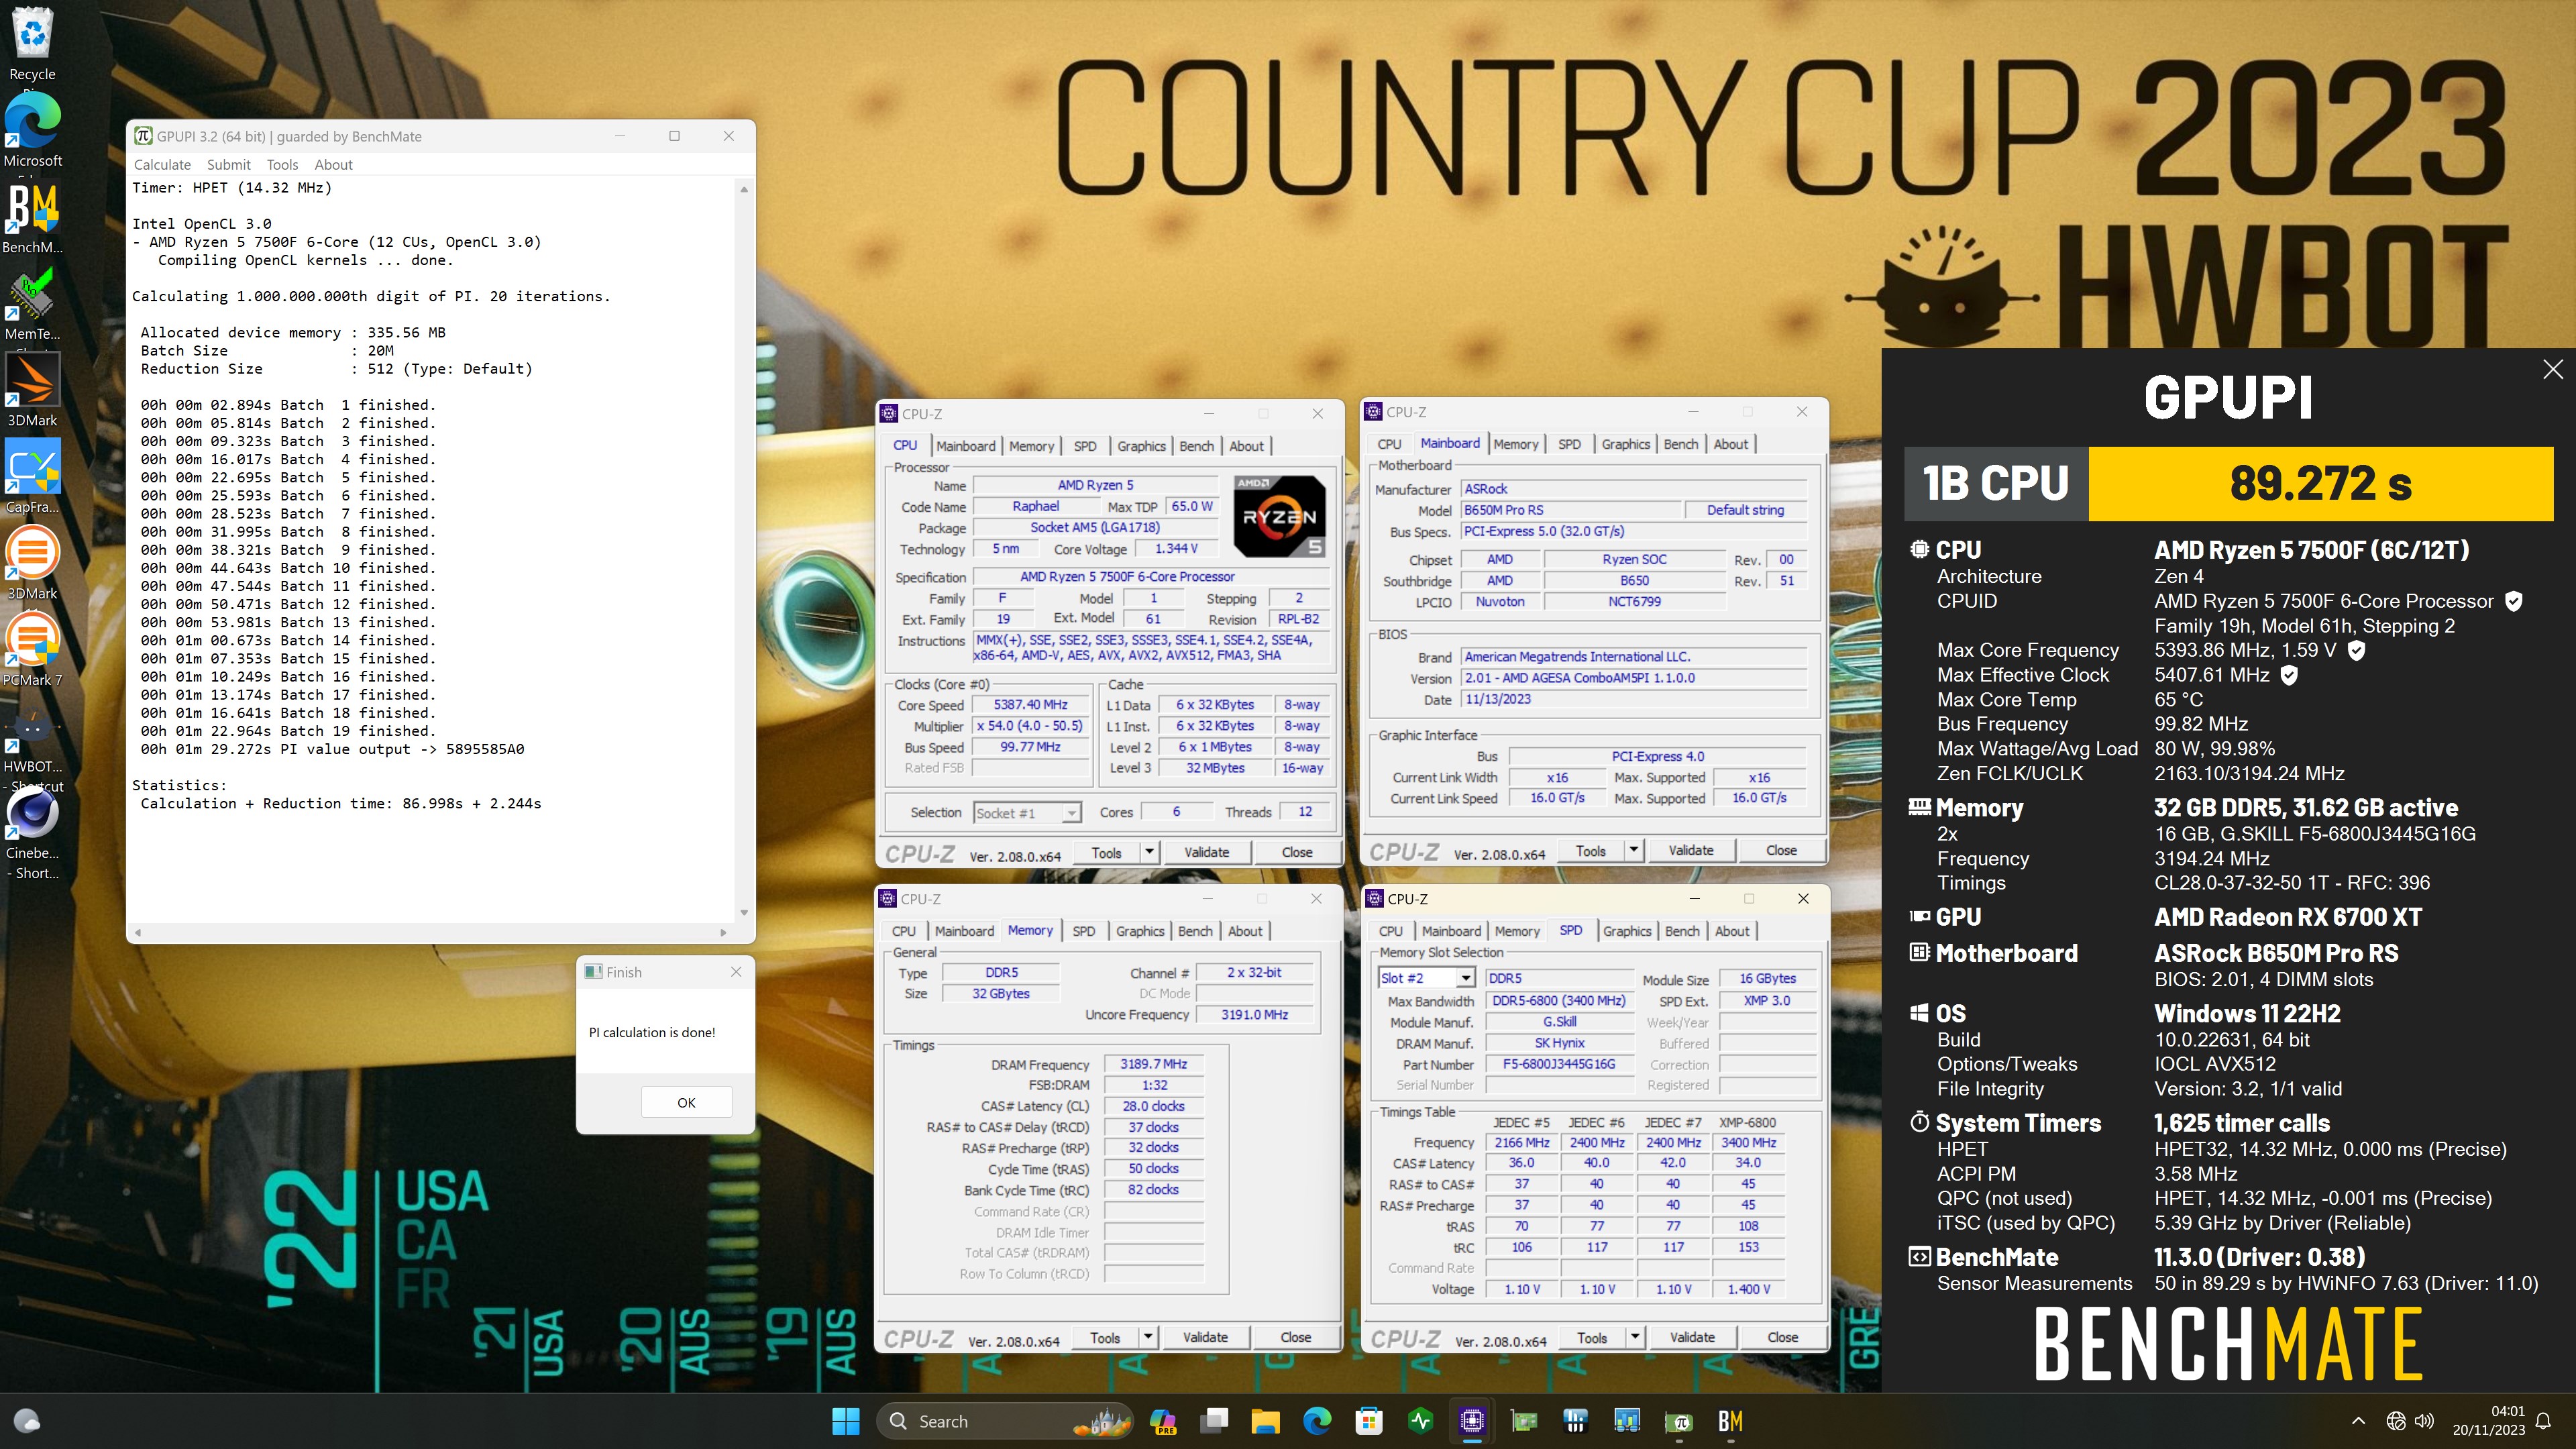
Task: Click the bar chart with glasses taskbar icon
Action: (1627, 1421)
